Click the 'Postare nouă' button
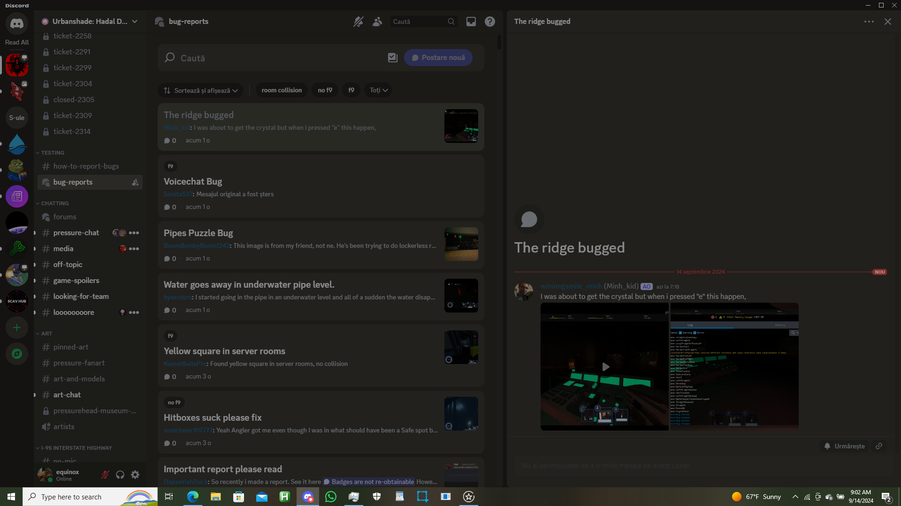901x506 pixels. tap(438, 58)
